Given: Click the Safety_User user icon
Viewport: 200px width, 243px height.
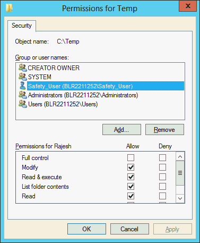Looking at the screenshot, I should pyautogui.click(x=23, y=86).
